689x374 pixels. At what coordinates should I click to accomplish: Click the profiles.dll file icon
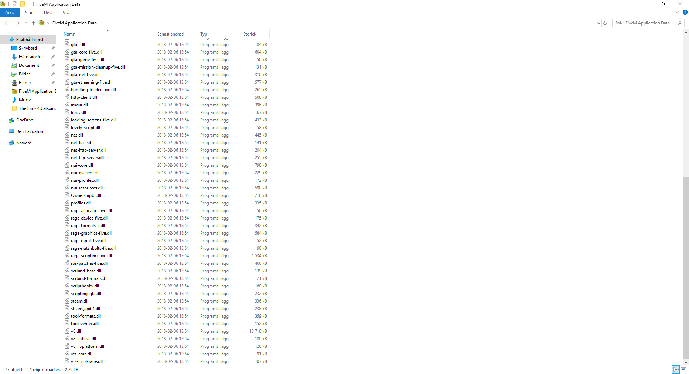click(x=67, y=203)
